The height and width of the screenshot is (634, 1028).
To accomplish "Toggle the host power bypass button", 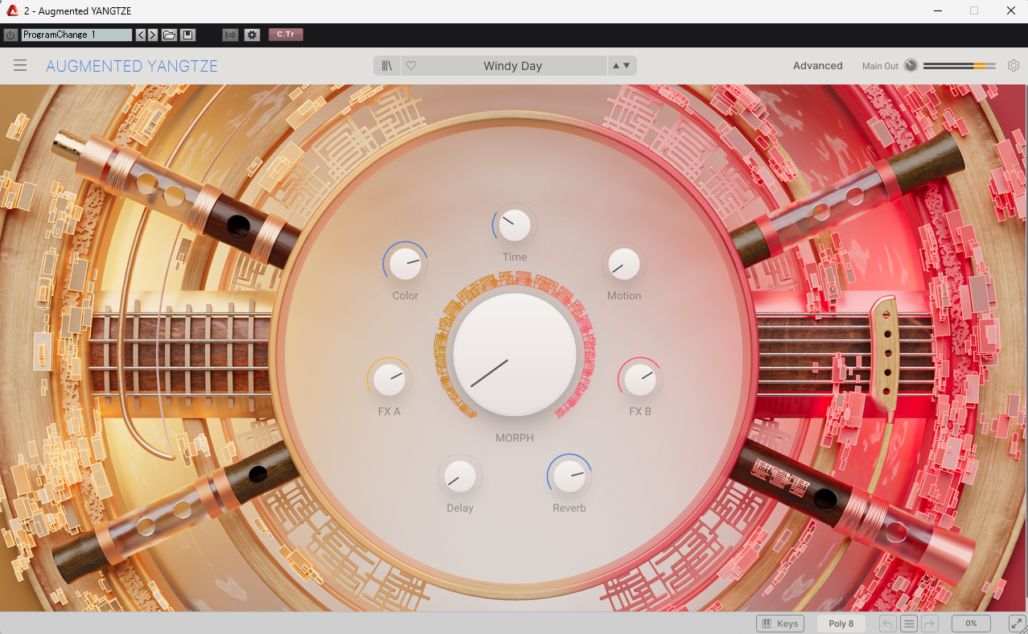I will pyautogui.click(x=10, y=35).
